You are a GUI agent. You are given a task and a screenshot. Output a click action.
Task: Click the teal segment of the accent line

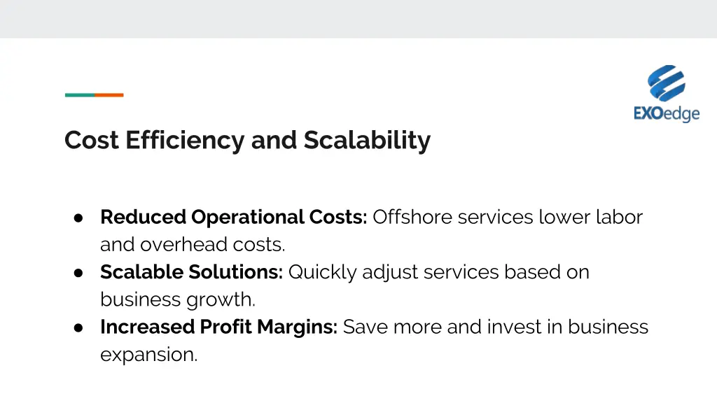pos(79,95)
